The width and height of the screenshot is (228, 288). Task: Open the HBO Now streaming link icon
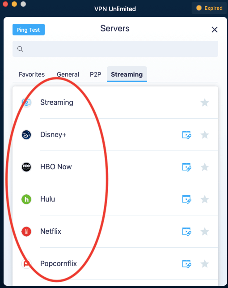tap(186, 167)
